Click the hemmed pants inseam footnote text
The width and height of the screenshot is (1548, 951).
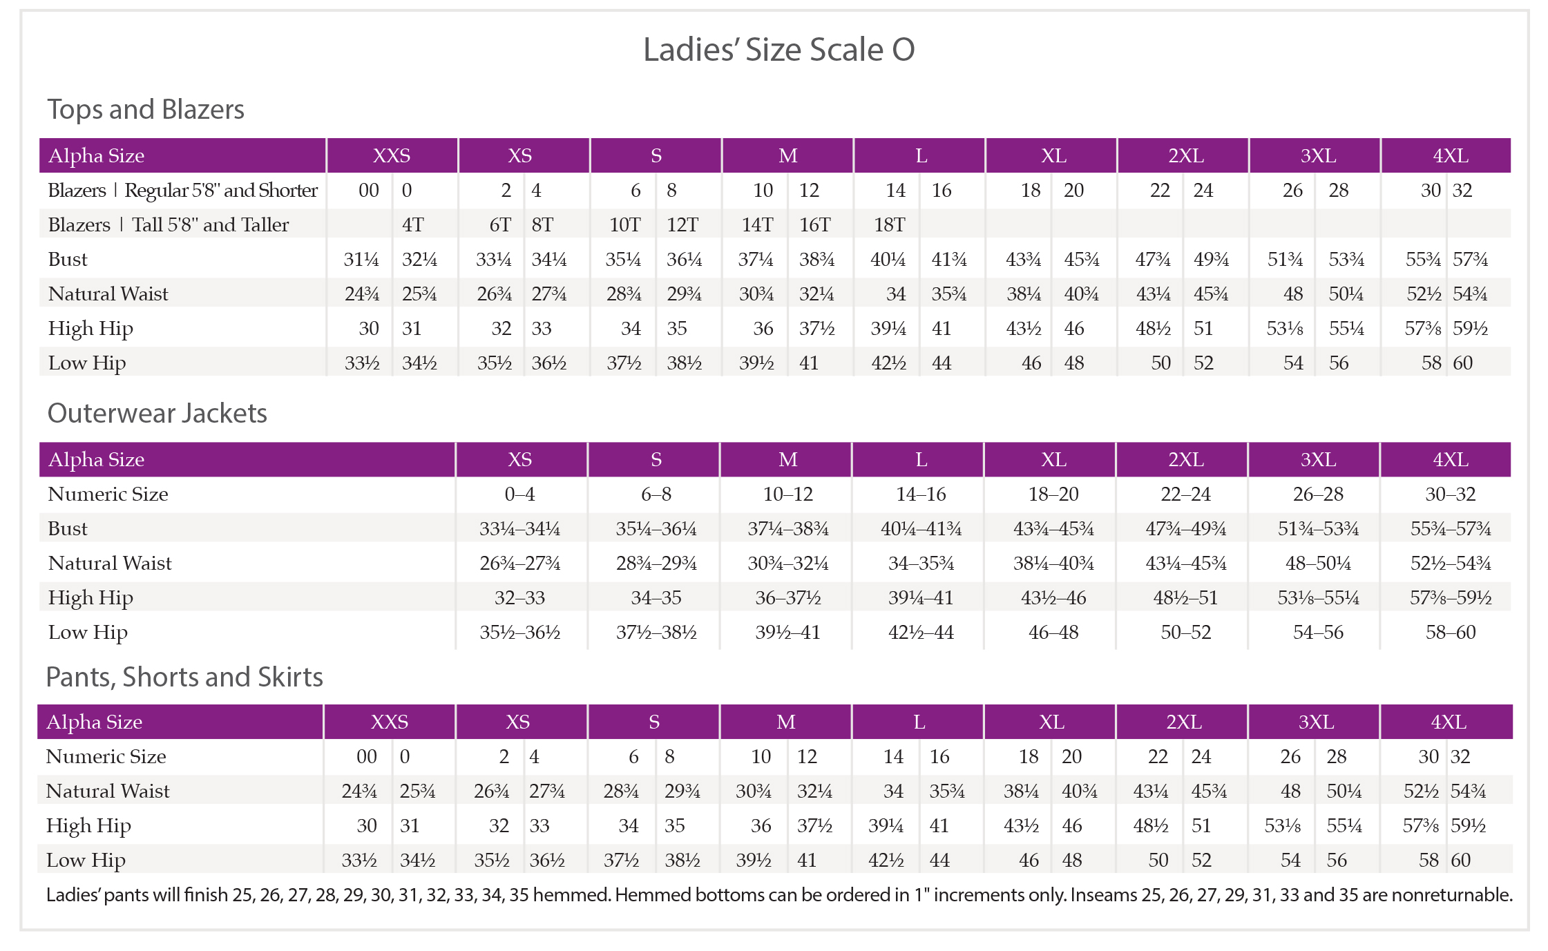pos(778,894)
